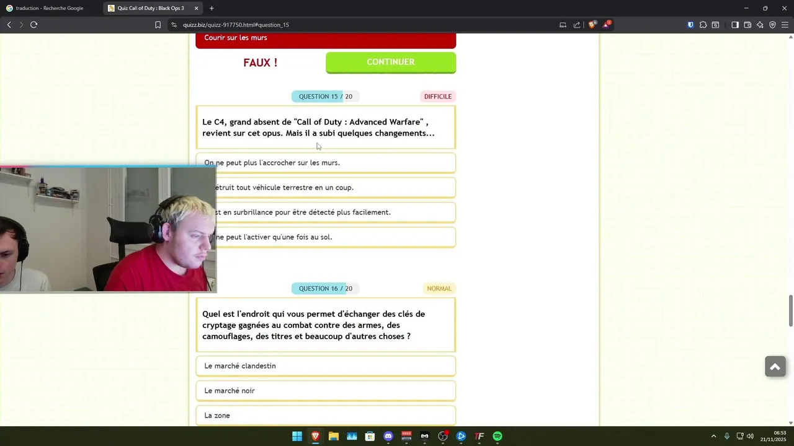The height and width of the screenshot is (446, 794).
Task: Open OBS Studio from the taskbar
Action: click(443, 436)
